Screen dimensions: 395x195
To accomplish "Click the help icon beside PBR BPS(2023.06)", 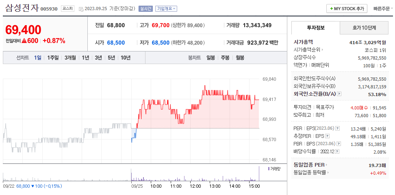I will click(x=339, y=144).
